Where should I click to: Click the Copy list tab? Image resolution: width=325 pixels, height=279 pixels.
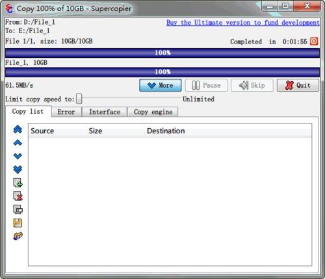coord(28,111)
